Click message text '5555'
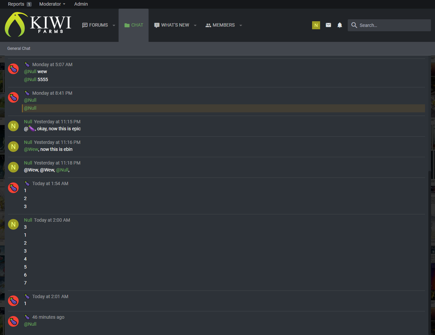435x335 pixels. 43,79
